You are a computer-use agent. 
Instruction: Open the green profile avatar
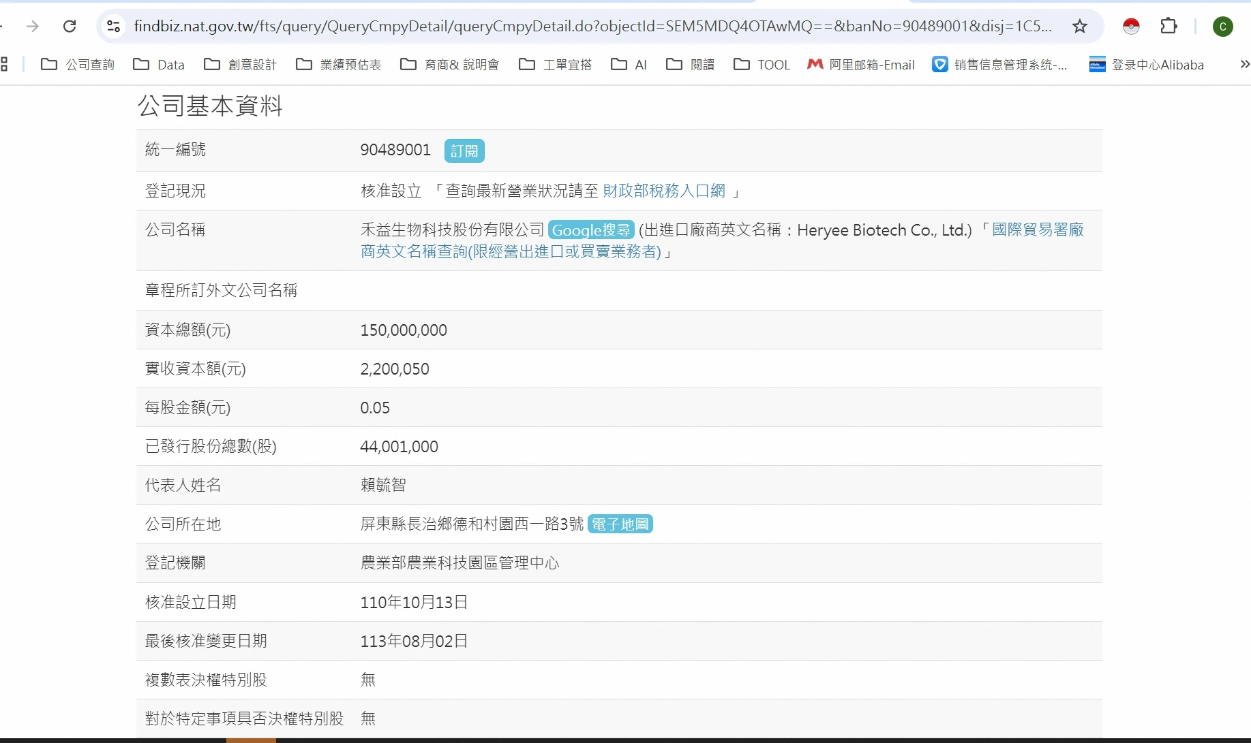coord(1222,27)
